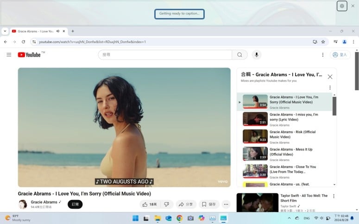The image size is (359, 224).
Task: Switch ENG input language
Action: coord(307,218)
